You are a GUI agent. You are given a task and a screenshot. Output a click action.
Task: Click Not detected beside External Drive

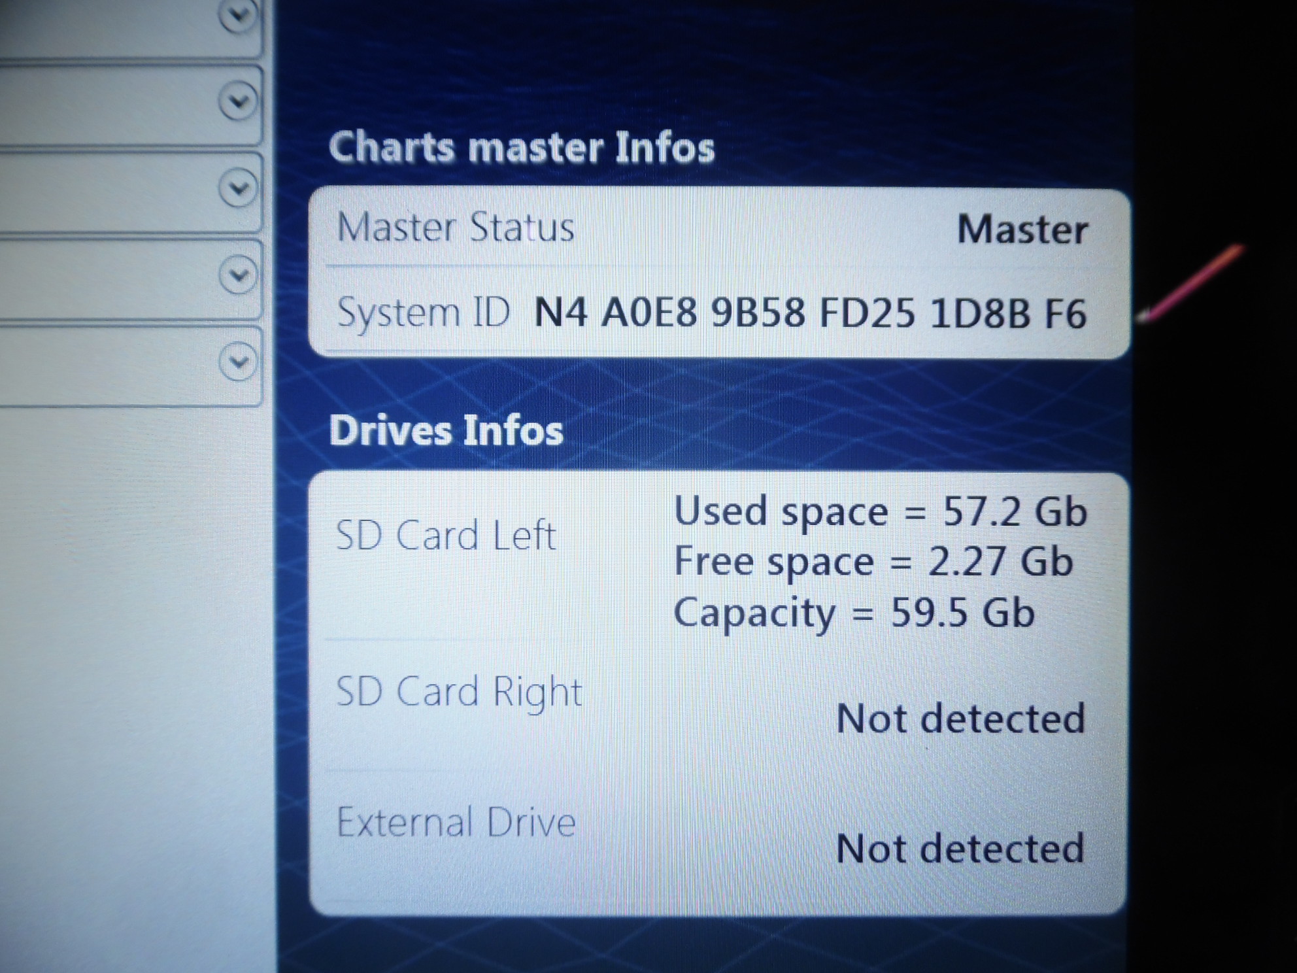pyautogui.click(x=960, y=849)
